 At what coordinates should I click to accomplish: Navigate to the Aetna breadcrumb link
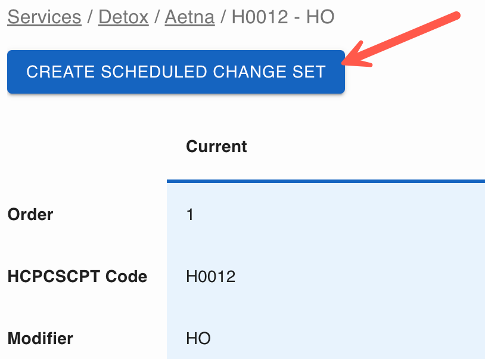tap(189, 17)
